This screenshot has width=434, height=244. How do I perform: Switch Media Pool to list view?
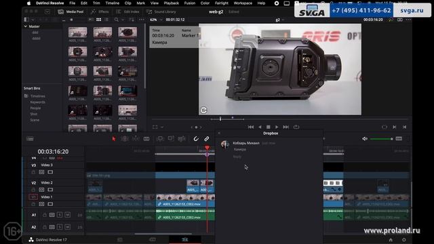106,20
